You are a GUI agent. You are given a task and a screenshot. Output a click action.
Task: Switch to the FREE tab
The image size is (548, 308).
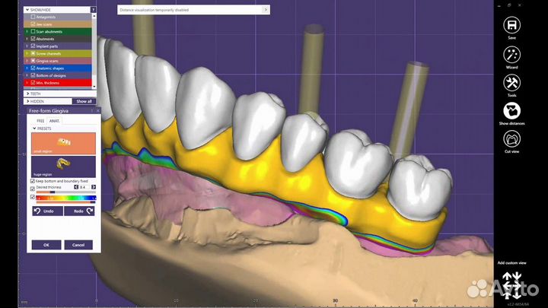click(x=41, y=120)
